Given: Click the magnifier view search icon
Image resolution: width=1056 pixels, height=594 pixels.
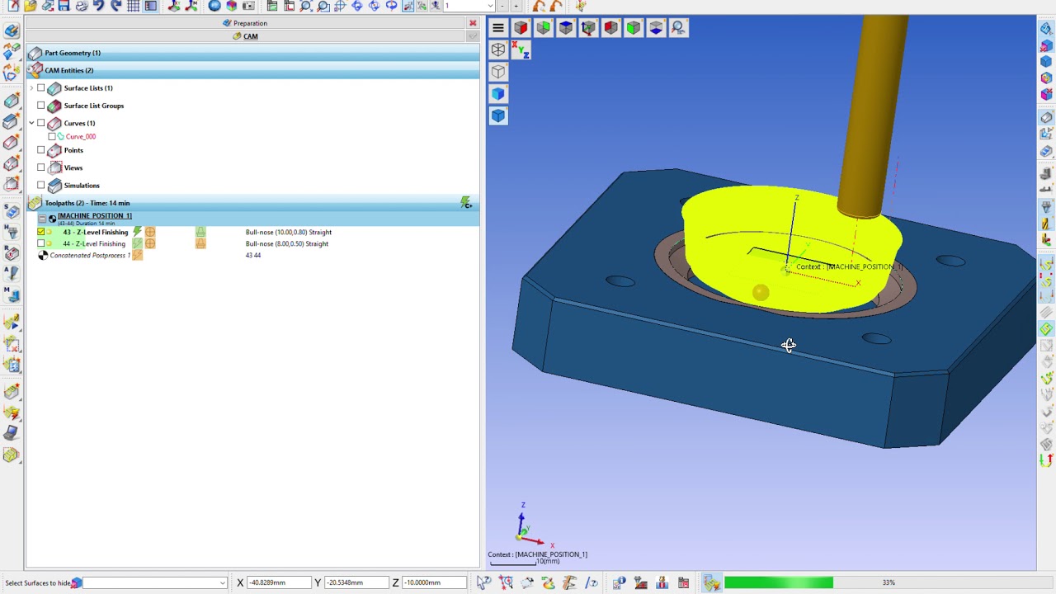Looking at the screenshot, I should pyautogui.click(x=678, y=28).
